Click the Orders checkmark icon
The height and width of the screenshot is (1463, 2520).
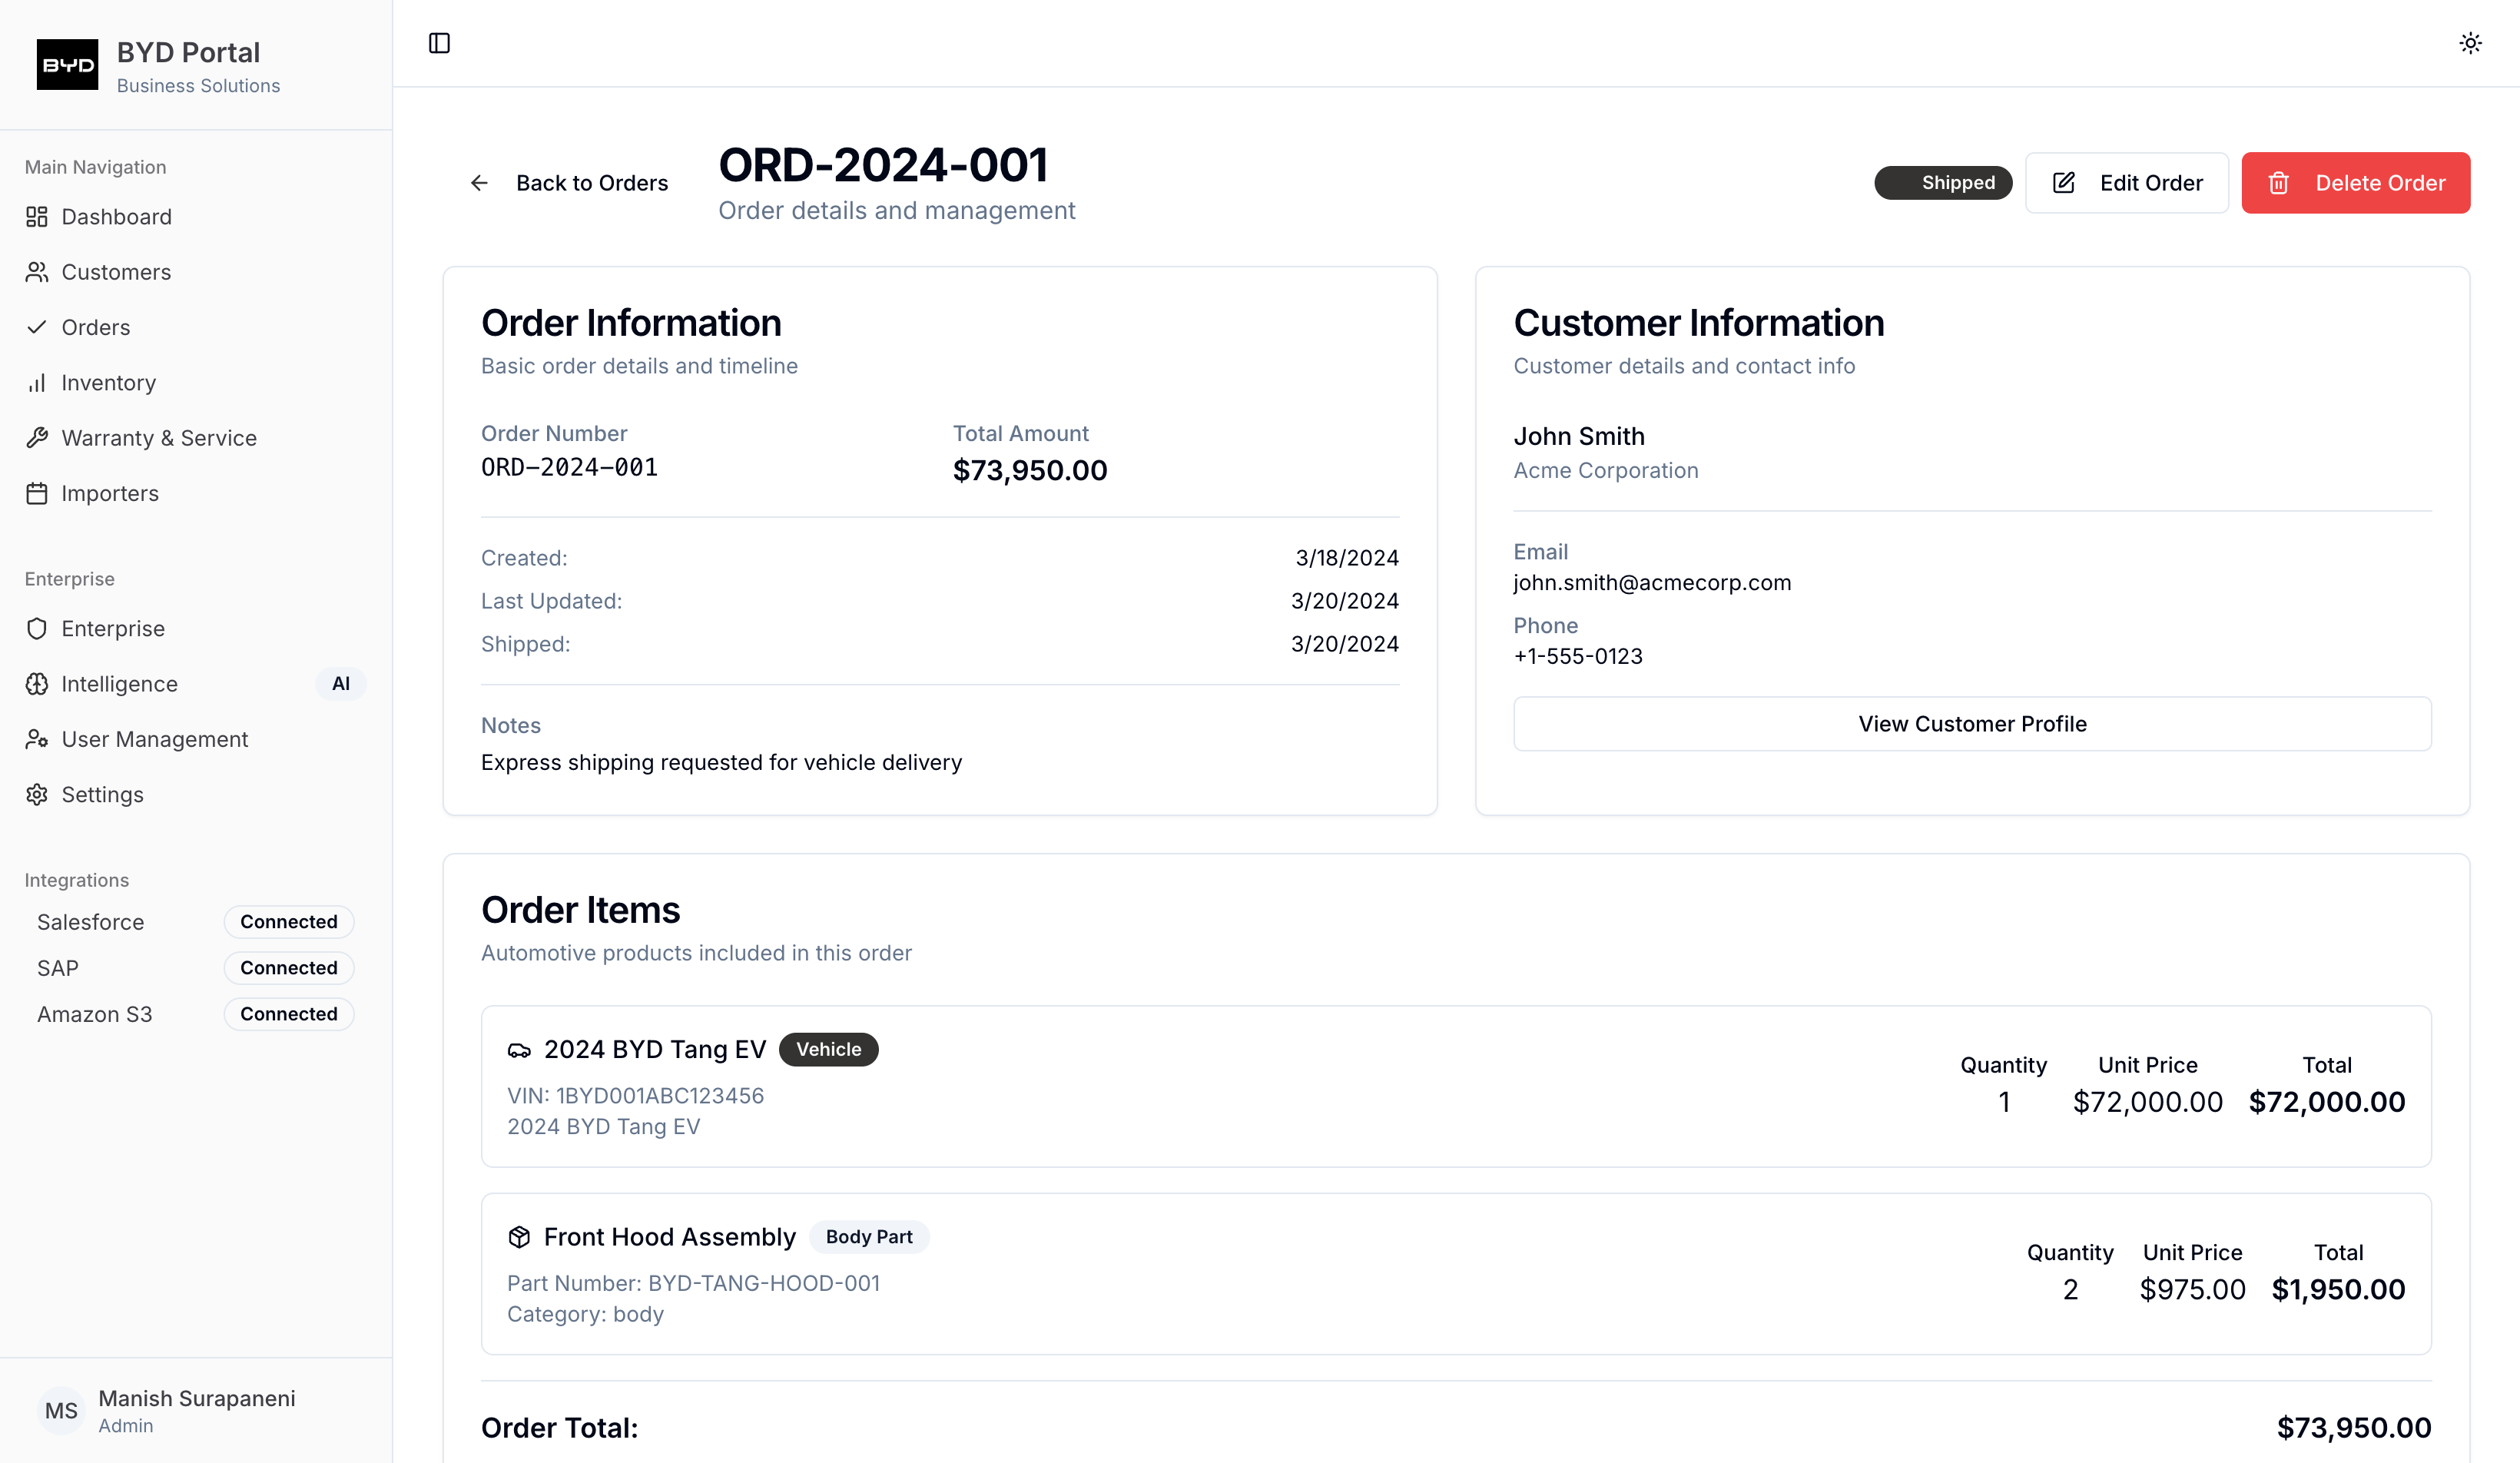click(x=37, y=327)
